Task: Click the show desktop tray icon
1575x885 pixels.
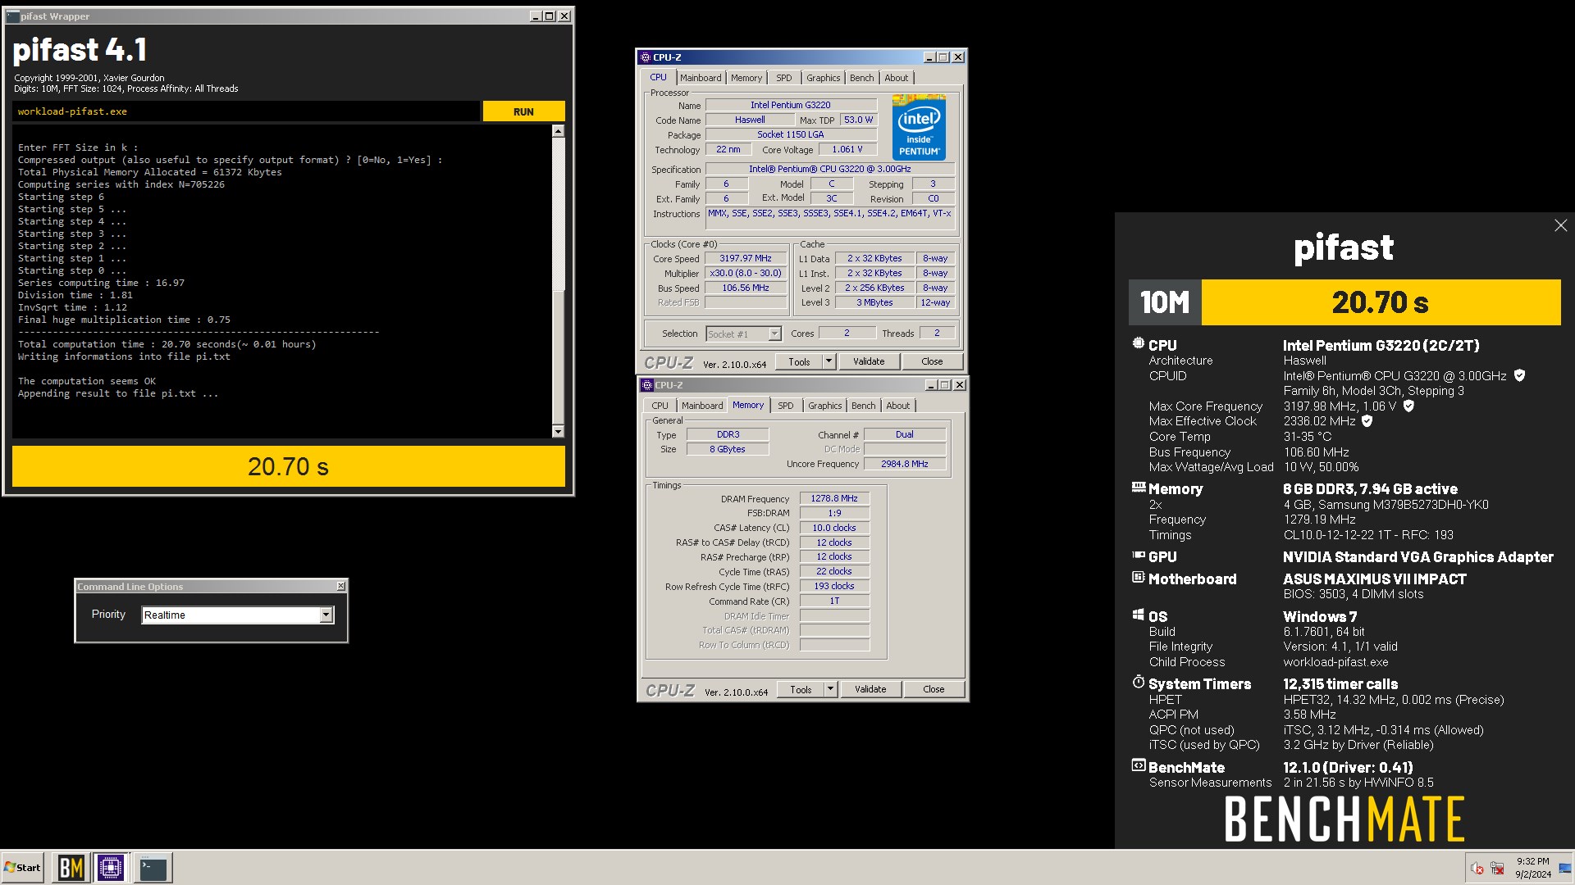Action: pyautogui.click(x=1565, y=868)
